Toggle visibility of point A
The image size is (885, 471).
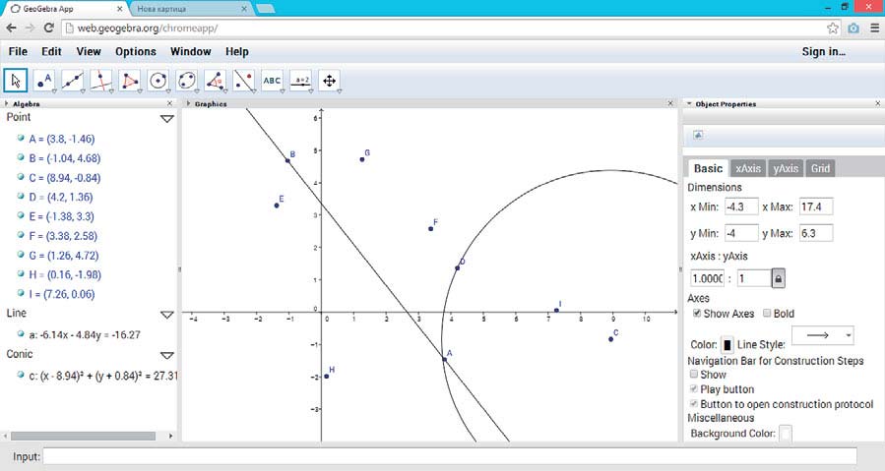(21, 138)
